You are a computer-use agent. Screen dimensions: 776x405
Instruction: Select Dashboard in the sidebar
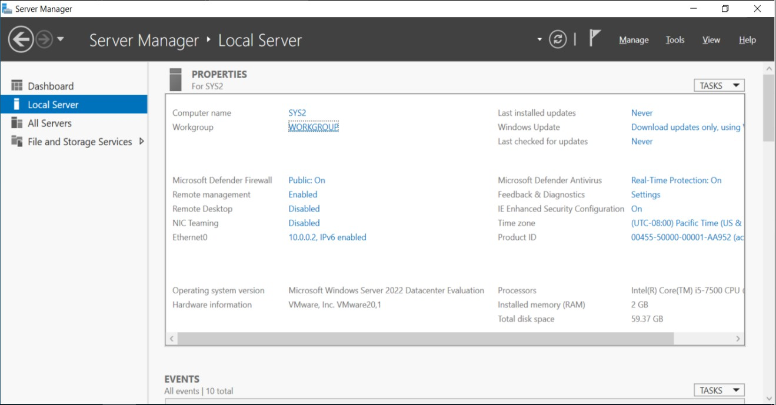[x=74, y=86]
